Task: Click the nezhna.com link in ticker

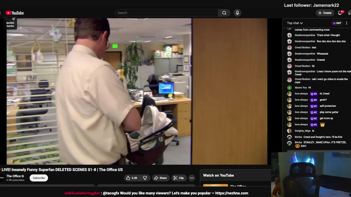Action: [232, 193]
